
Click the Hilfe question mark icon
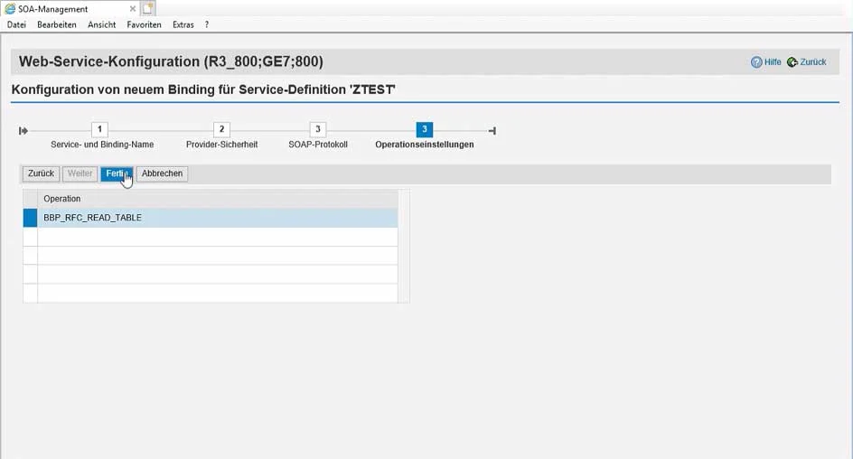click(x=756, y=62)
